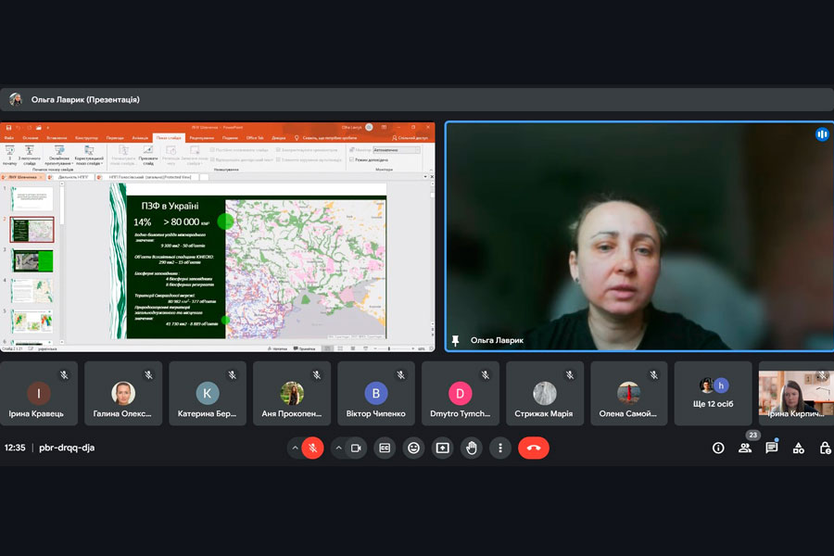Viewport: 834px width, 556px height.
Task: Expand audio settings arrow beside microphone
Action: 296,448
